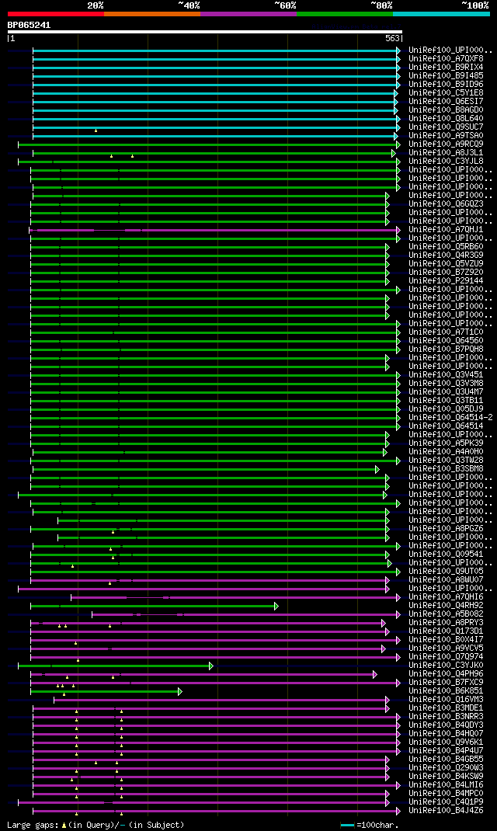Viewport: 497px width, 831px height.
Task: Select hit UniRef100_Q4R3G9
Action: pyautogui.click(x=446, y=255)
